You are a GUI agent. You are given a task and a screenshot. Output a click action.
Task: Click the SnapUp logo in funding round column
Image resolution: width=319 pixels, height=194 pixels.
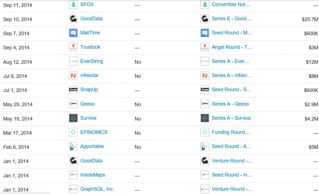[x=205, y=89]
